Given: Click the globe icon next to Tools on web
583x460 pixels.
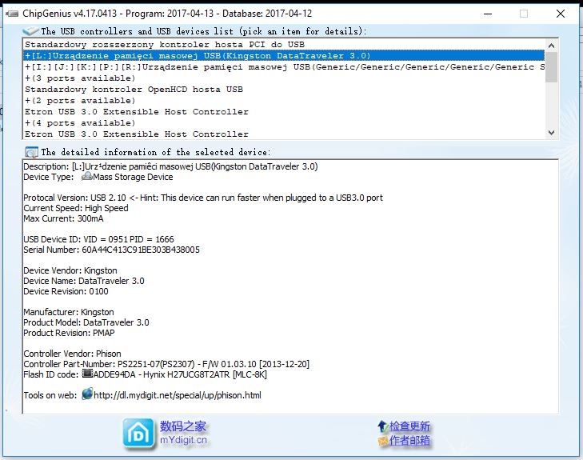Looking at the screenshot, I should pyautogui.click(x=87, y=394).
